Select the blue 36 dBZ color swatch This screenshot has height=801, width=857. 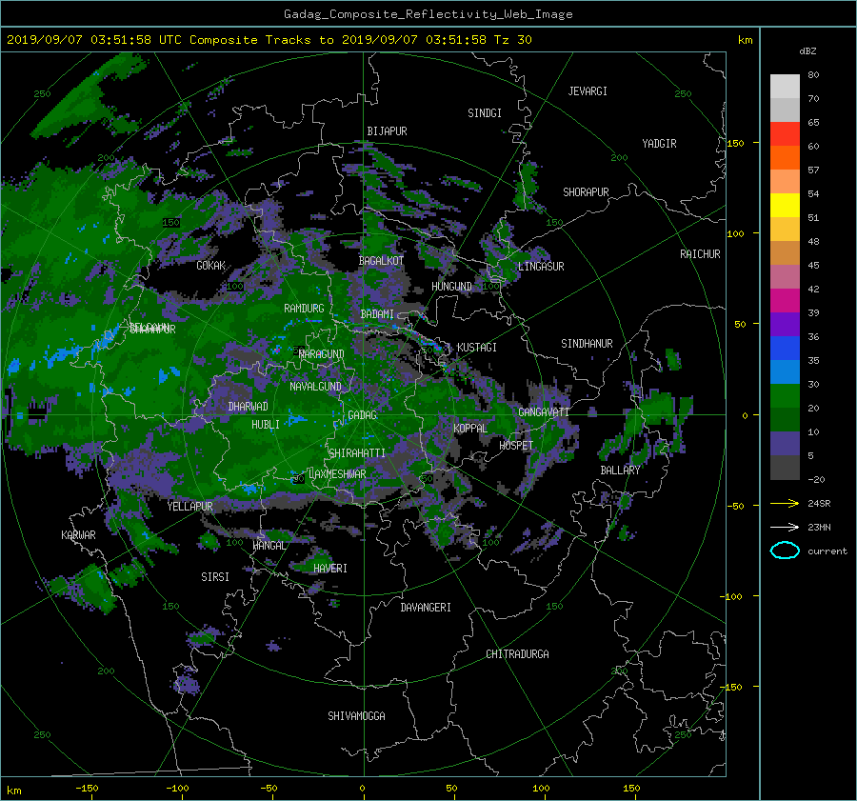pos(785,348)
